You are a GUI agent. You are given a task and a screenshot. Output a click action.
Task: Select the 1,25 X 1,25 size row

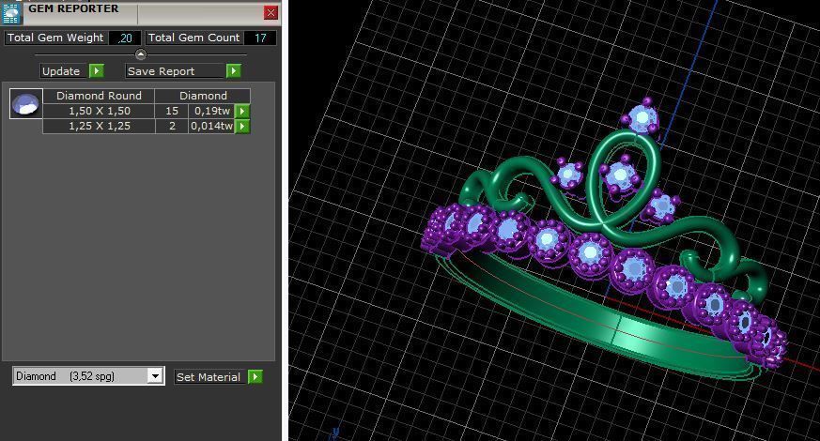[x=99, y=126]
